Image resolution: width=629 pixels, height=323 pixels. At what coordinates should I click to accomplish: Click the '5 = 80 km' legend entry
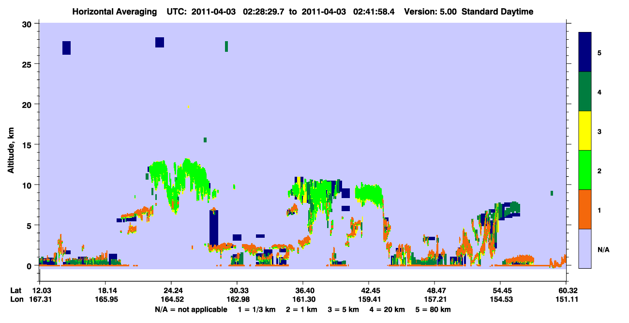433,309
